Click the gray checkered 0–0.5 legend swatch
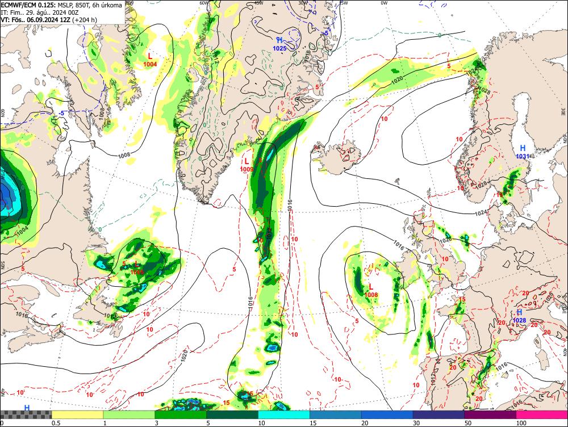568x427 pixels. pyautogui.click(x=26, y=415)
